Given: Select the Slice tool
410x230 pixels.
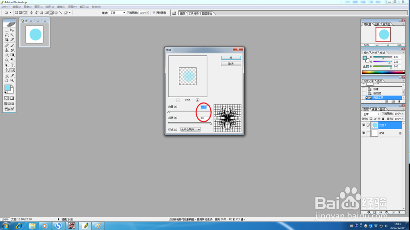Looking at the screenshot, I should pos(12,40).
